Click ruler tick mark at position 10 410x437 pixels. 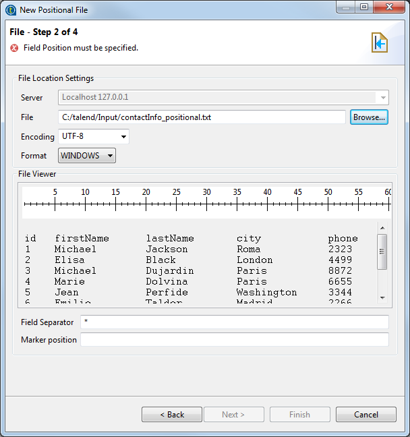(x=85, y=204)
